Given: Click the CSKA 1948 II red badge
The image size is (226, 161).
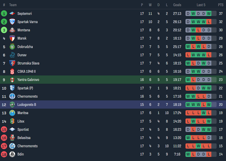Looking at the screenshot, I should coord(12,72).
